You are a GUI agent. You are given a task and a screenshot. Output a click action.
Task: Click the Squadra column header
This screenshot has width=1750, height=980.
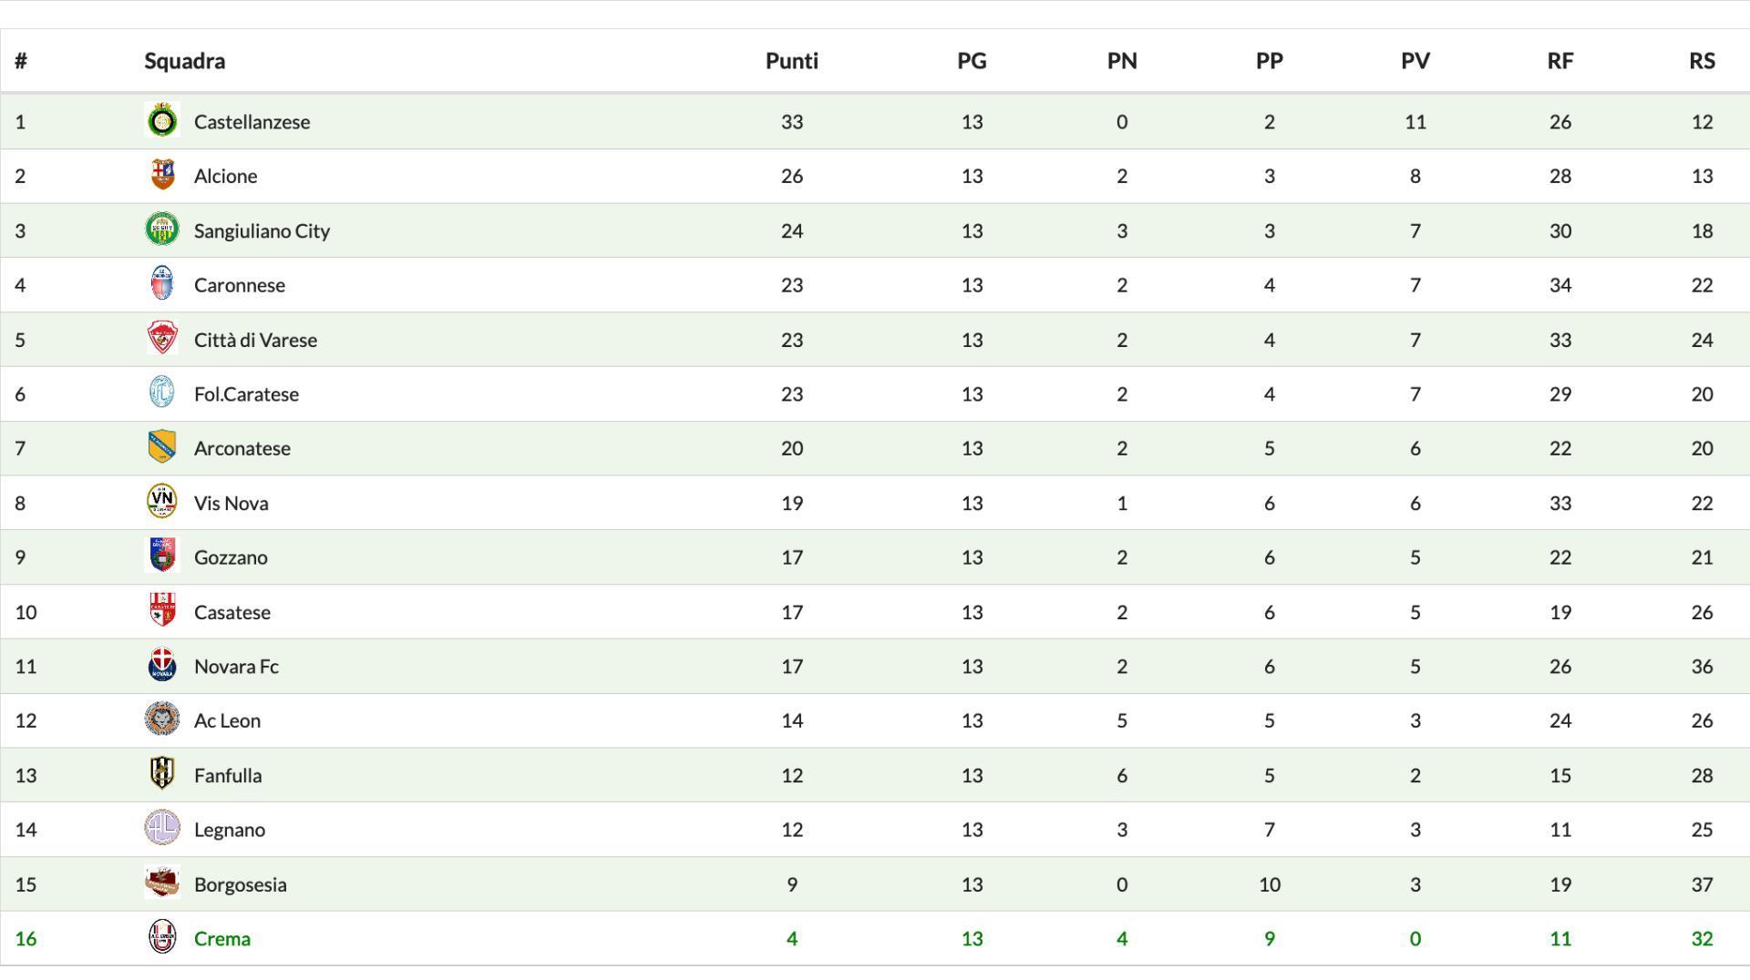click(184, 61)
